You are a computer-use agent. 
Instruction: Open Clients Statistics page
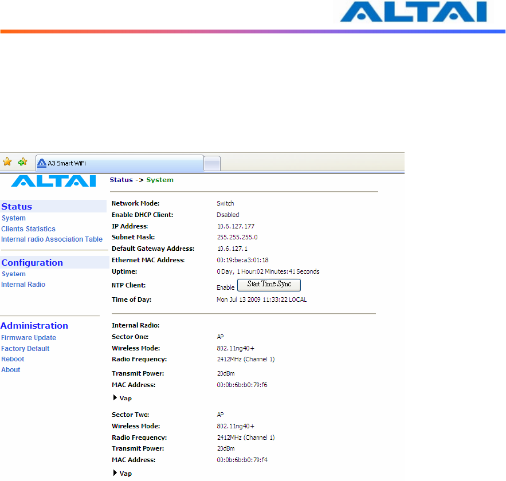click(29, 229)
